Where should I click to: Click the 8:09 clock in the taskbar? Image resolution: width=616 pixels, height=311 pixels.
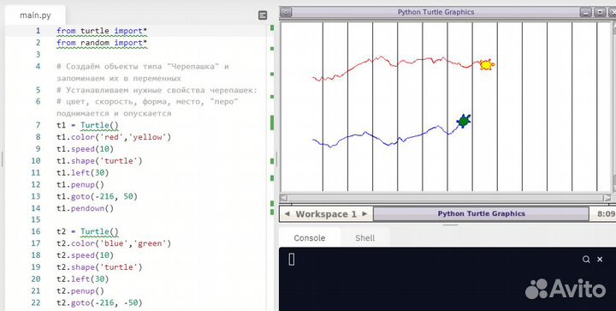(x=606, y=214)
